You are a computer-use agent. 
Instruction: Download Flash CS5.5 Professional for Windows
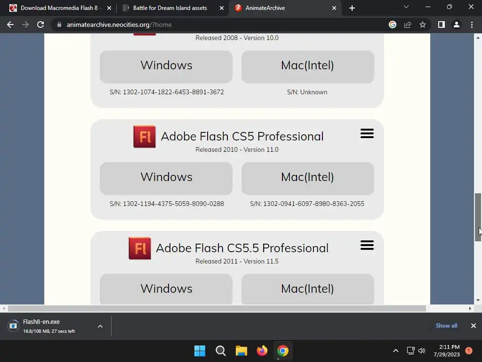[166, 289]
